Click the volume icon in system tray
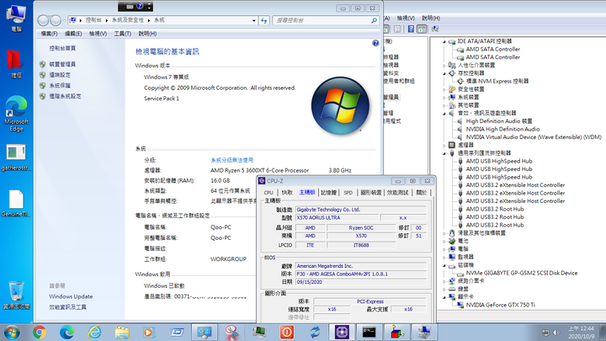606x341 pixels. pos(556,332)
